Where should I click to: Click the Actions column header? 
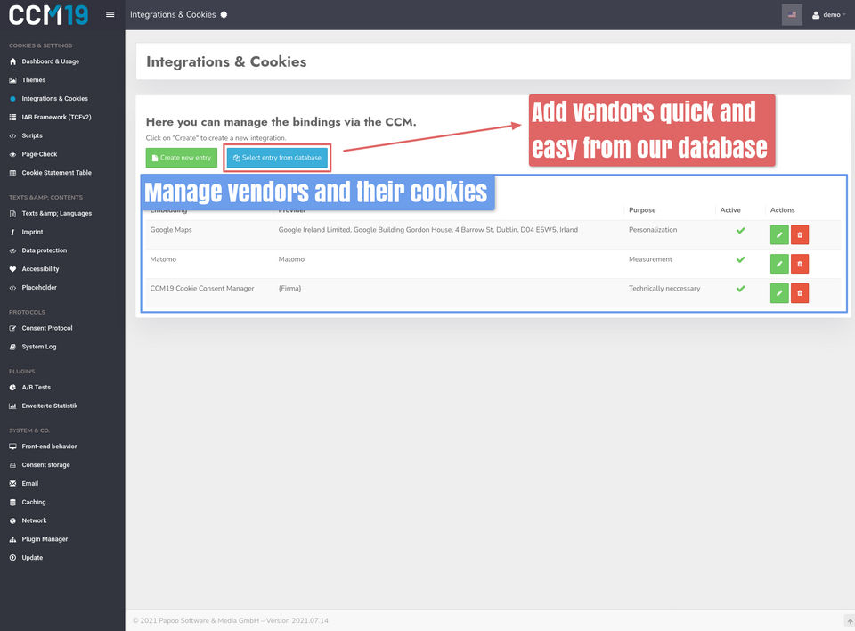tap(782, 210)
